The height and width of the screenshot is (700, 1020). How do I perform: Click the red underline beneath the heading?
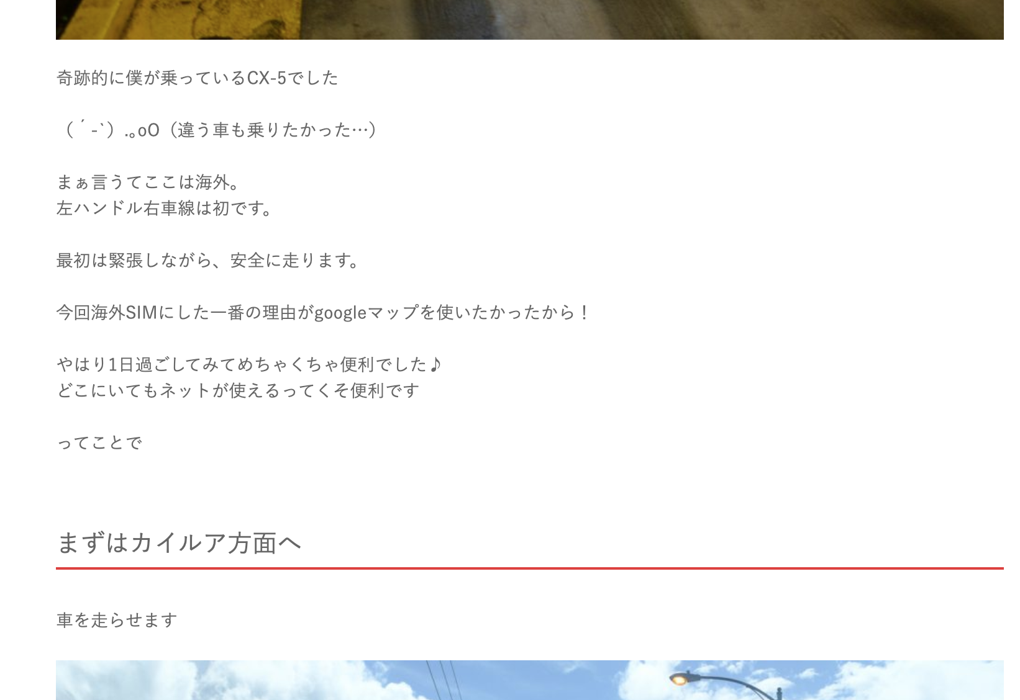click(x=529, y=568)
